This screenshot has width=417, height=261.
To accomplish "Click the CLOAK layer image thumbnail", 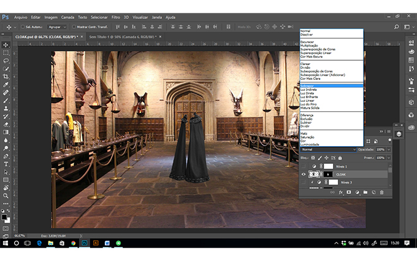I will coord(314,174).
